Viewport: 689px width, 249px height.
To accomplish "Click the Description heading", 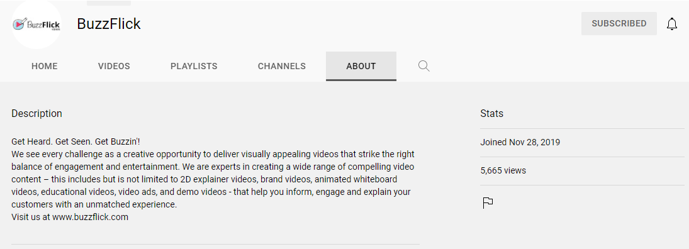I will (x=36, y=113).
